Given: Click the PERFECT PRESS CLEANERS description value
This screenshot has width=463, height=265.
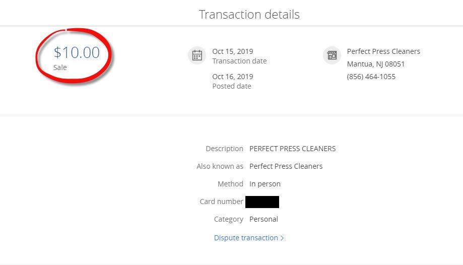Looking at the screenshot, I should pos(292,149).
